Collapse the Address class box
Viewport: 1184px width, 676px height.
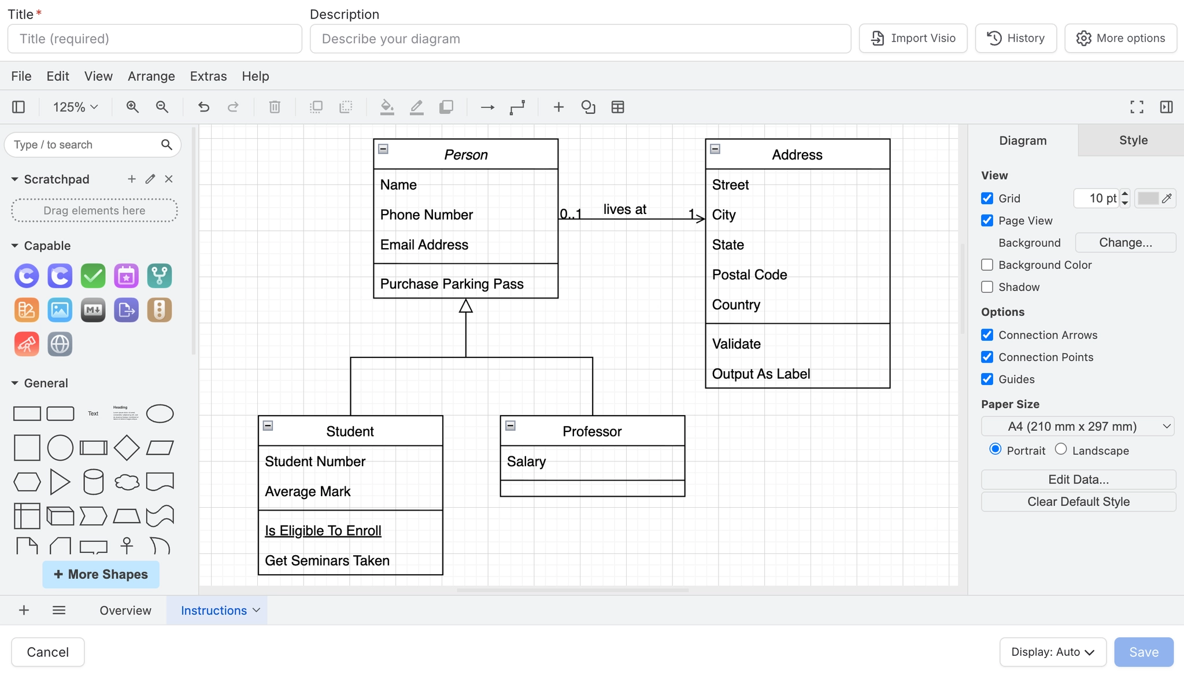tap(715, 149)
